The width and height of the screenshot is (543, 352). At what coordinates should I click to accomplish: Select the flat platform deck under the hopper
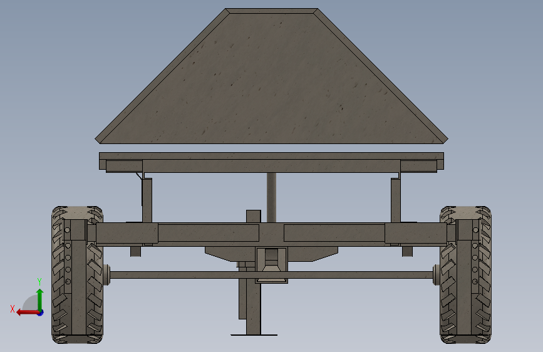(x=272, y=156)
